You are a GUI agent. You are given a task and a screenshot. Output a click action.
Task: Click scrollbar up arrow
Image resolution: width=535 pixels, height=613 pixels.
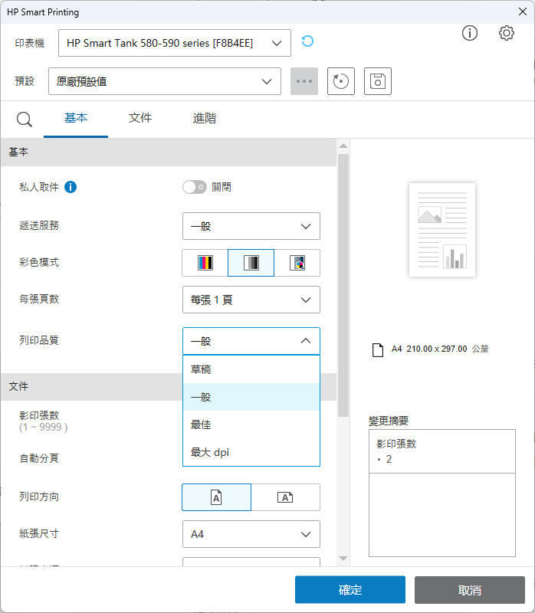343,146
